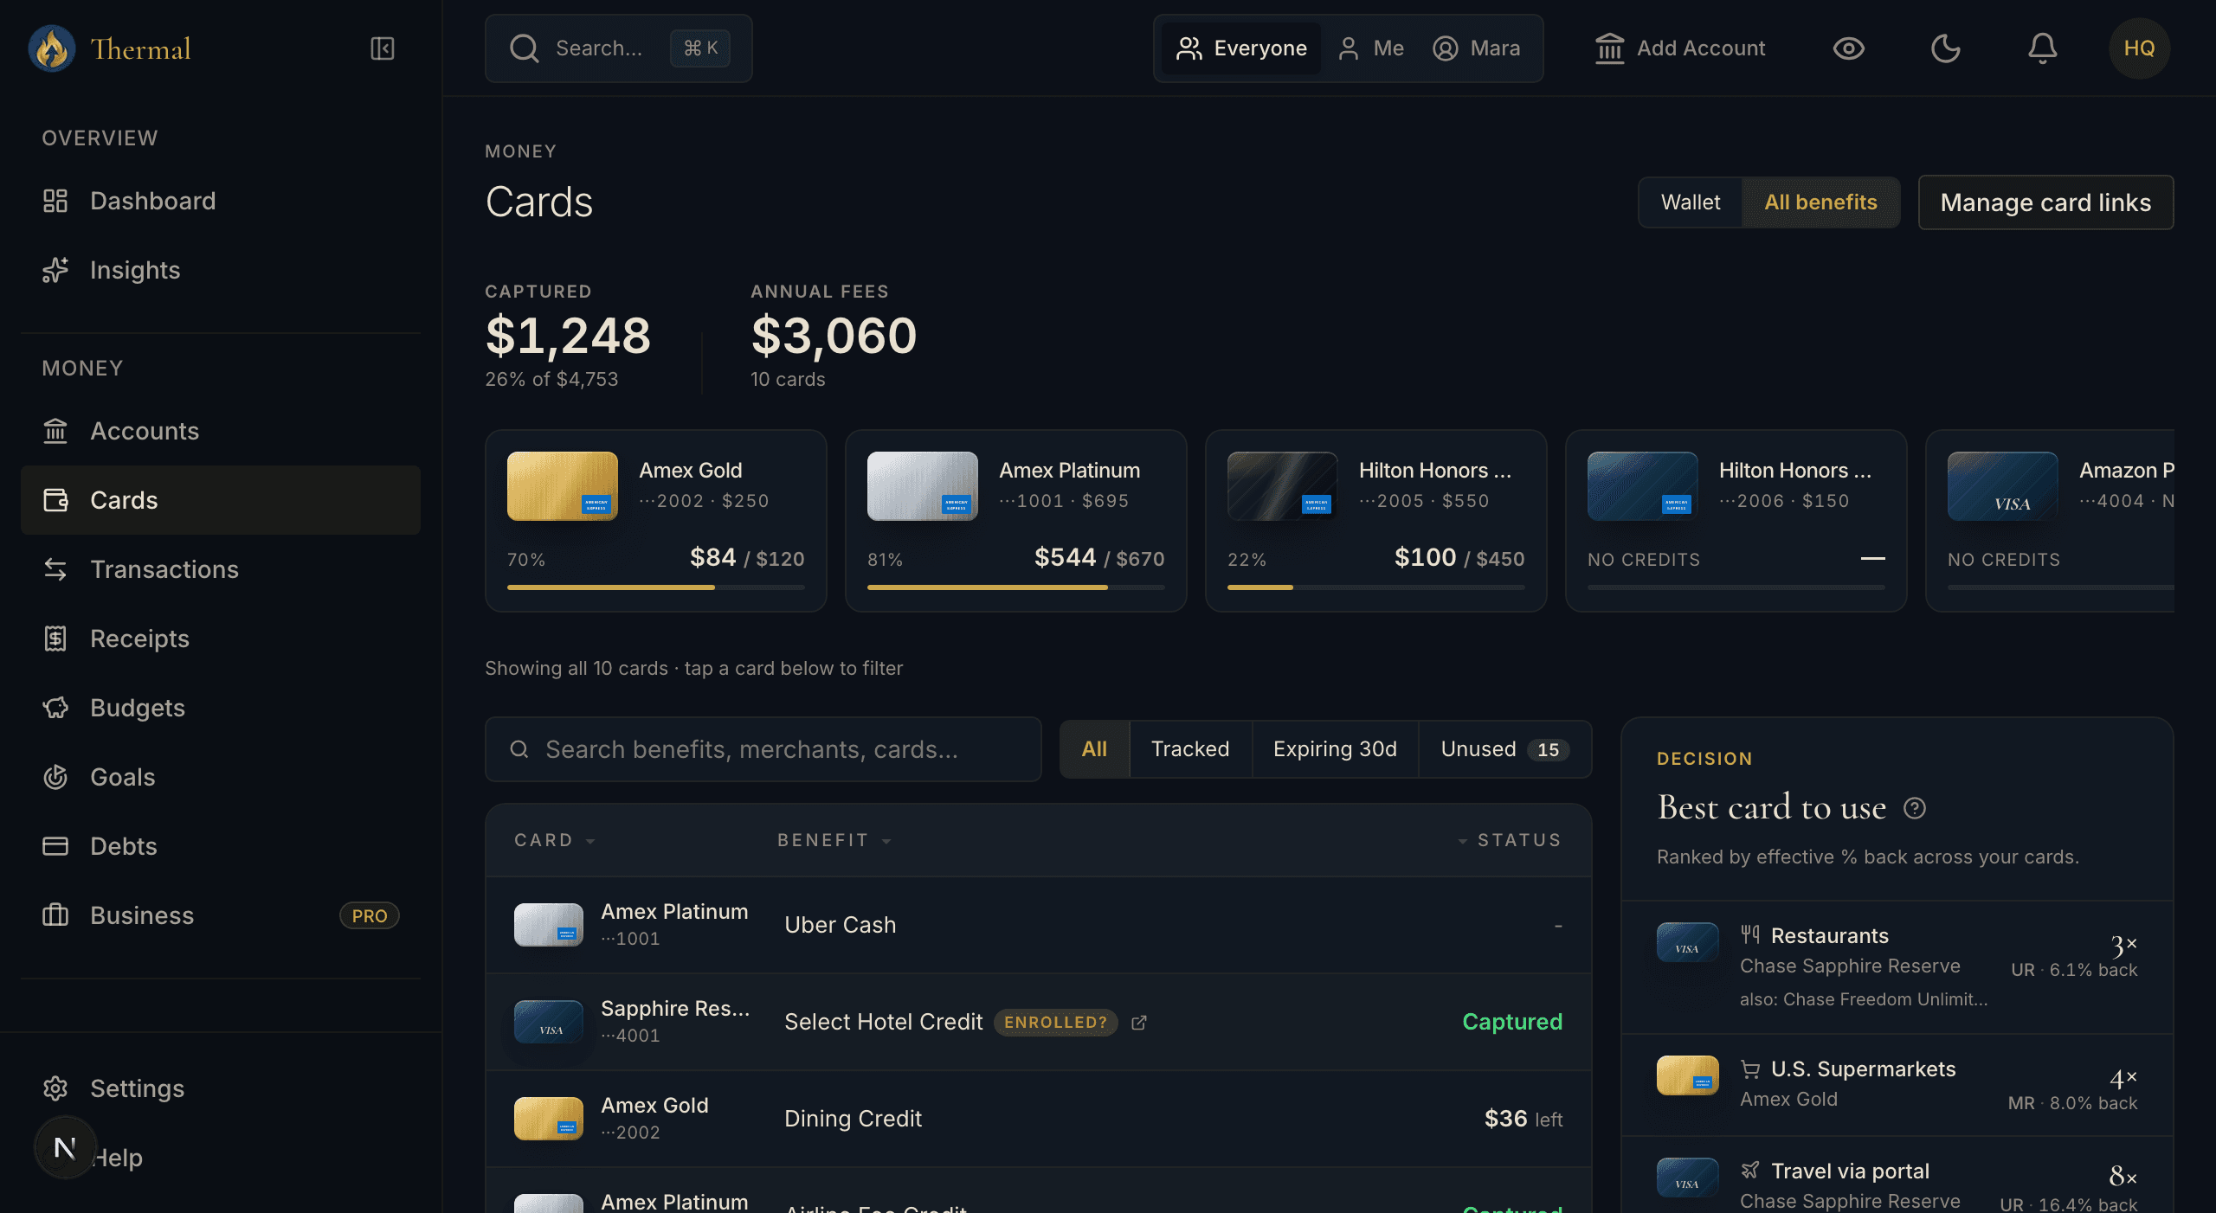
Task: Click the Add Account bank icon
Action: point(1609,48)
